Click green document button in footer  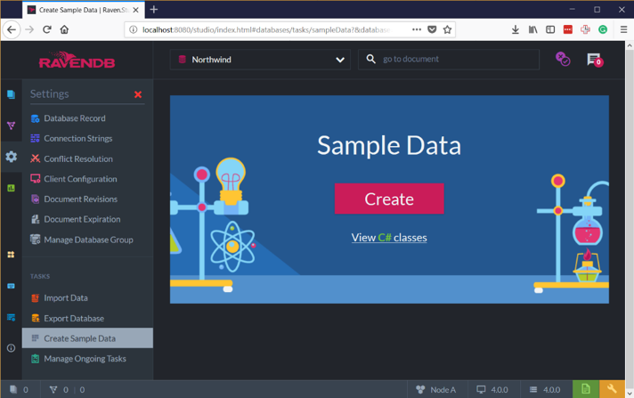[586, 389]
